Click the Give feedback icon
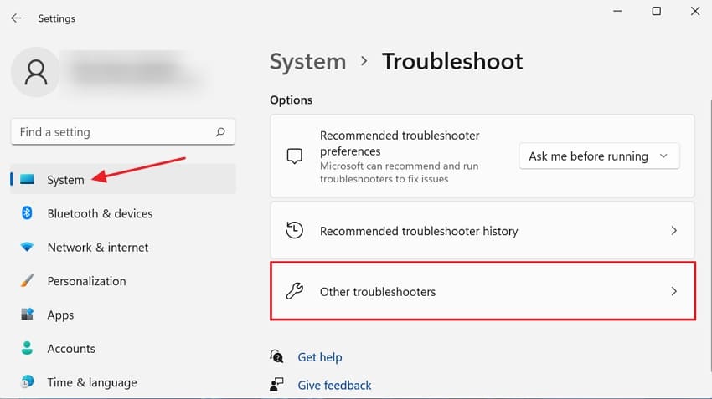The image size is (712, 399). 276,385
